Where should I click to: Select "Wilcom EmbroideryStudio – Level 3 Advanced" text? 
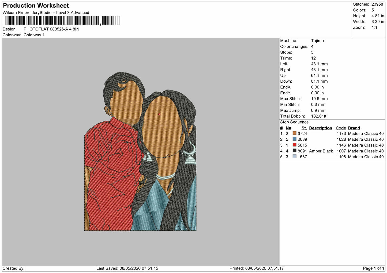point(46,13)
